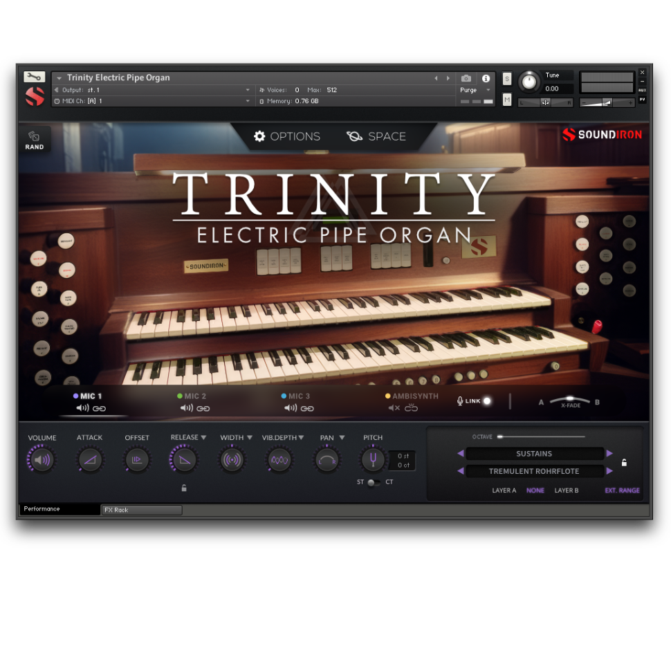The image size is (671, 671).
Task: Next sound arrow beside TREMULENT ROHRFLOTE
Action: (x=610, y=470)
